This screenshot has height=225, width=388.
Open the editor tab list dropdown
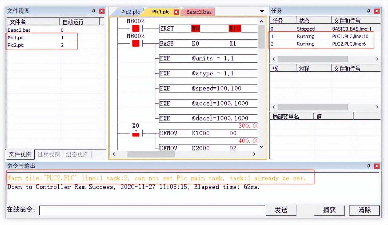click(x=262, y=11)
